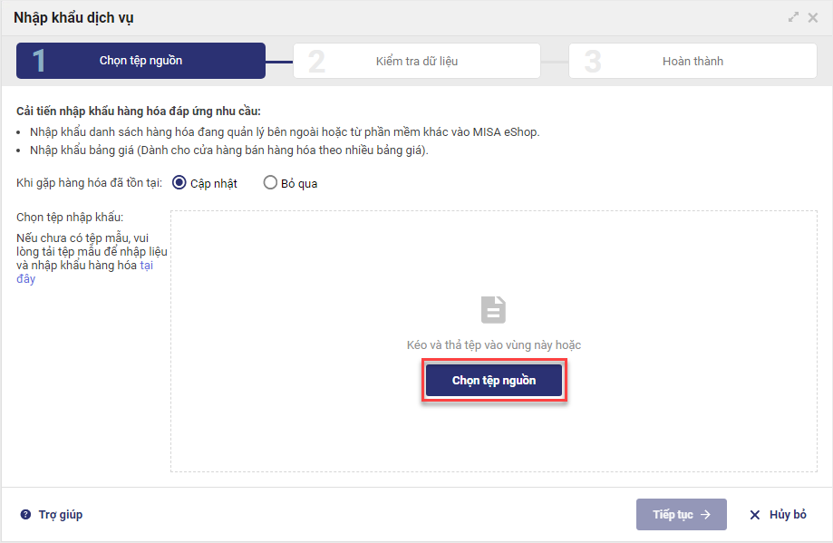The image size is (833, 543).
Task: Click the arrow icon on Tiếp tục
Action: [705, 515]
